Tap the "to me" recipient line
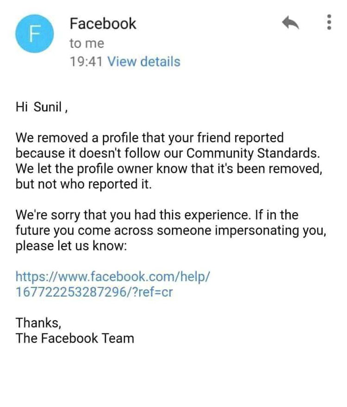347x407 pixels. click(x=87, y=44)
